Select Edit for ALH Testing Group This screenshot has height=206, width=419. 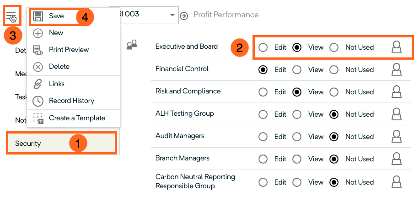pos(263,115)
